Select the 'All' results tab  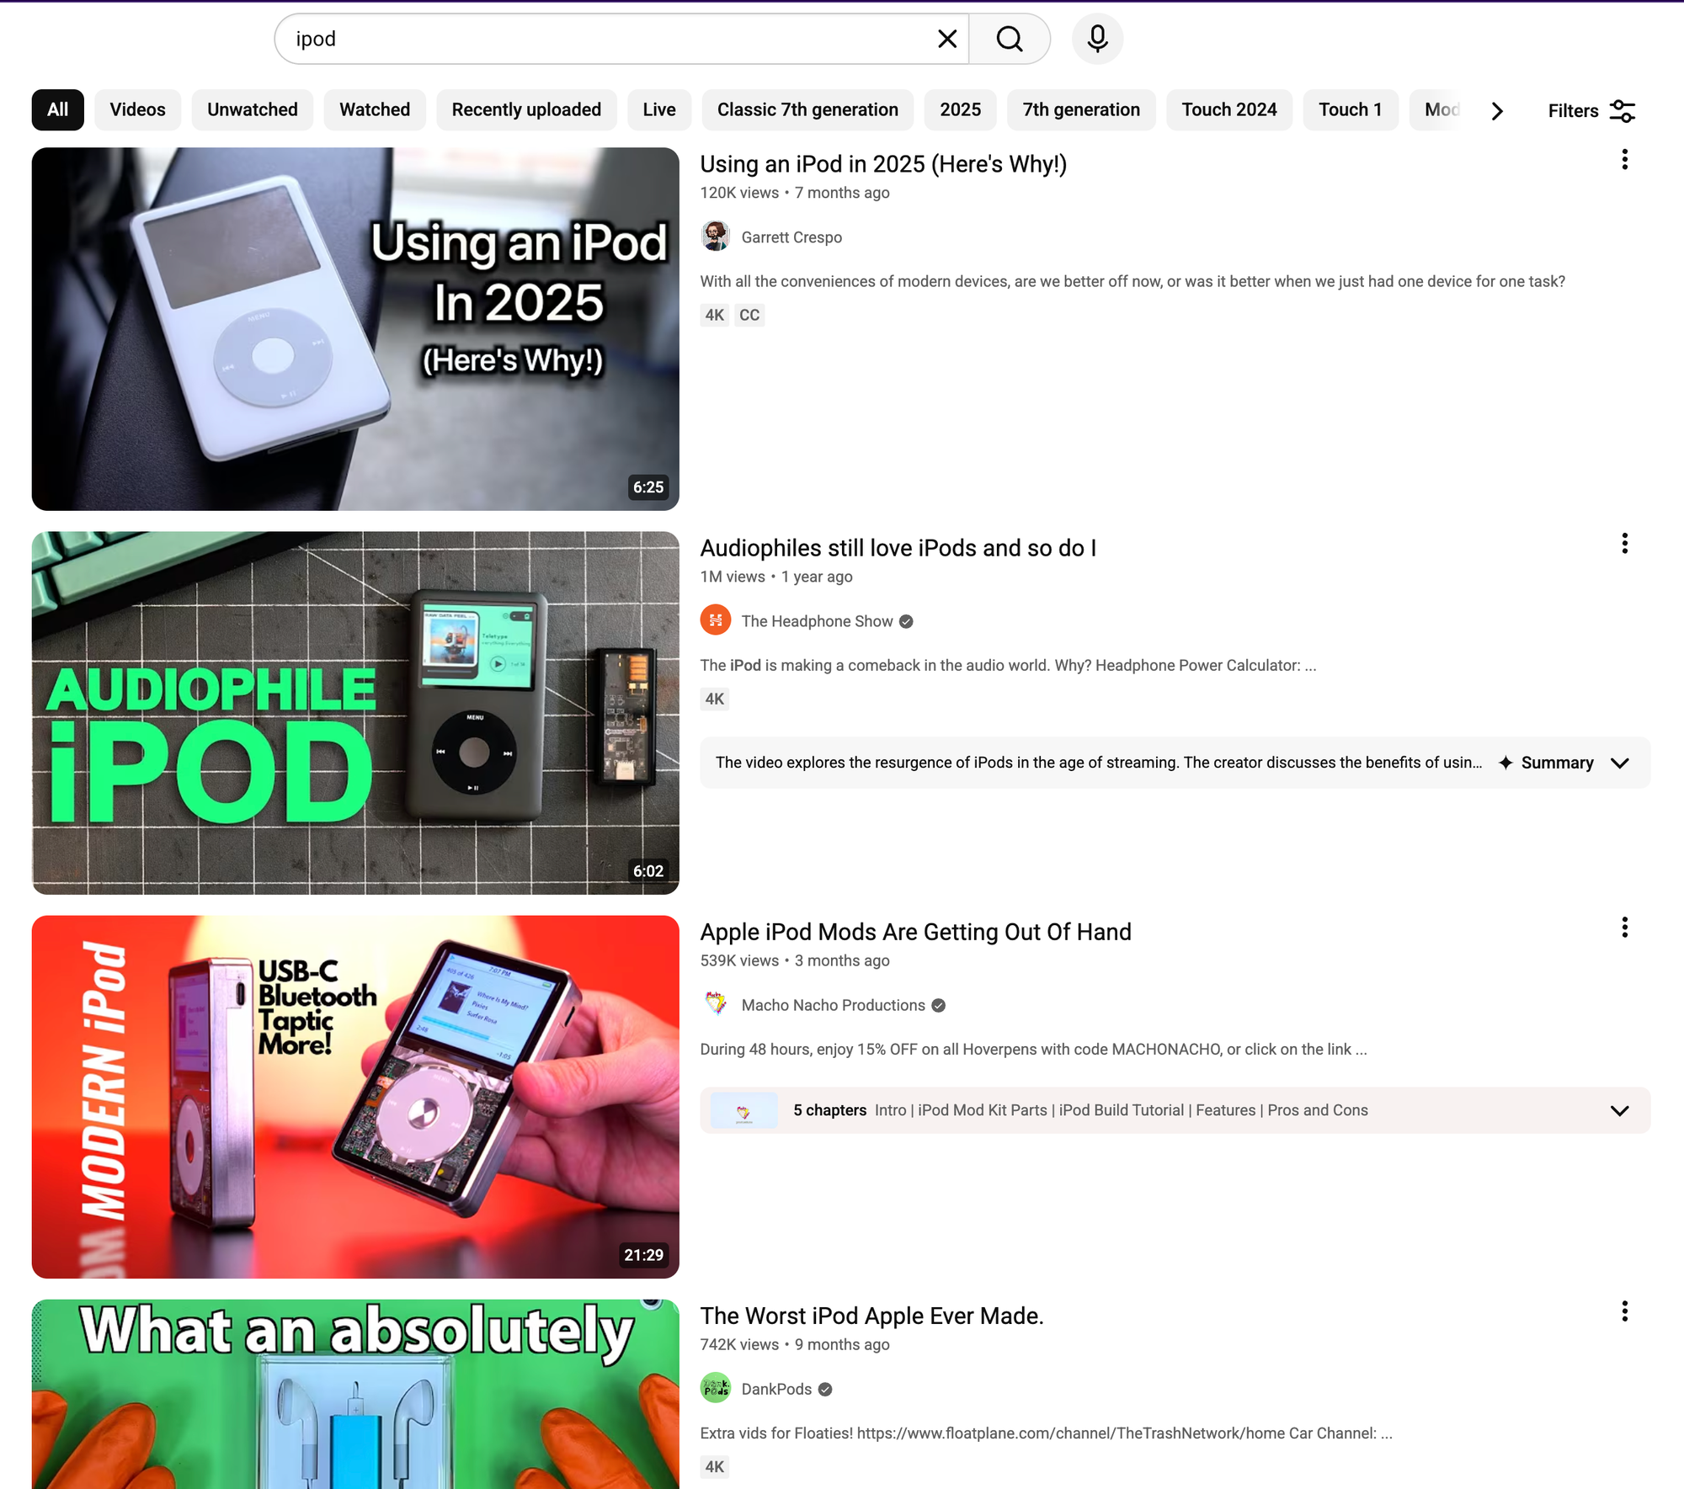click(x=57, y=109)
